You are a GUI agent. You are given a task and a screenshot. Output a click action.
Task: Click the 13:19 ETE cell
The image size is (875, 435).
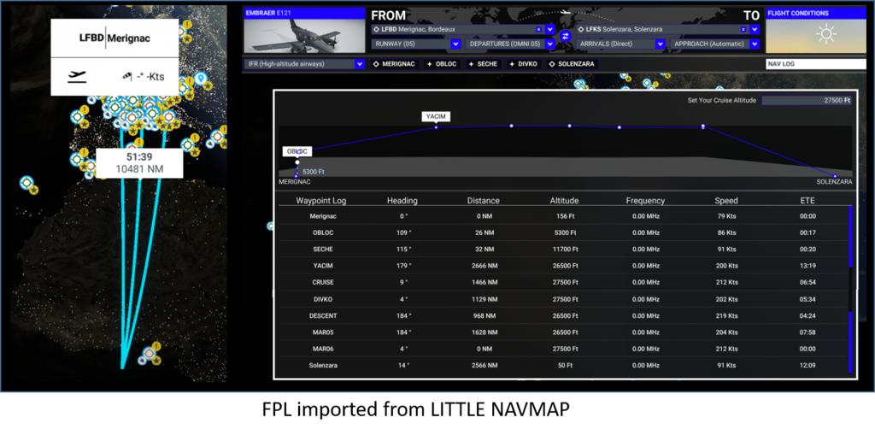coord(807,266)
